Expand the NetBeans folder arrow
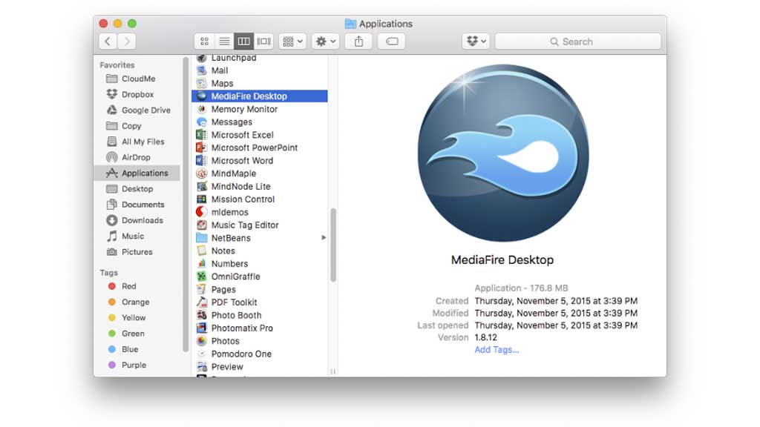 pos(324,238)
